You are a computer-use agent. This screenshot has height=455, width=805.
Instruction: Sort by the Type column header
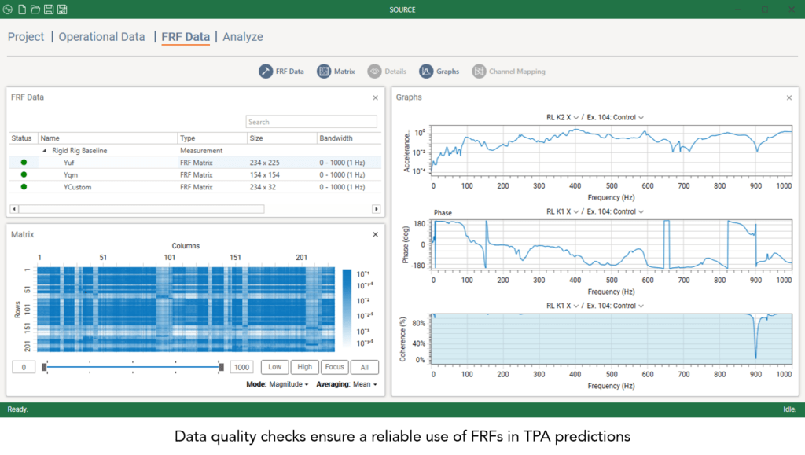(212, 138)
